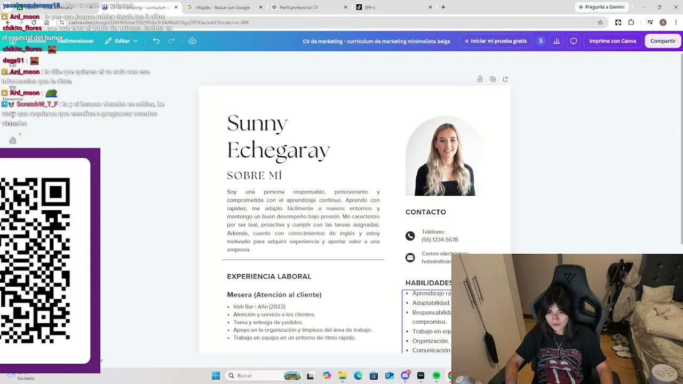This screenshot has width=683, height=384.
Task: Open Discord from the taskbar
Action: (x=405, y=375)
